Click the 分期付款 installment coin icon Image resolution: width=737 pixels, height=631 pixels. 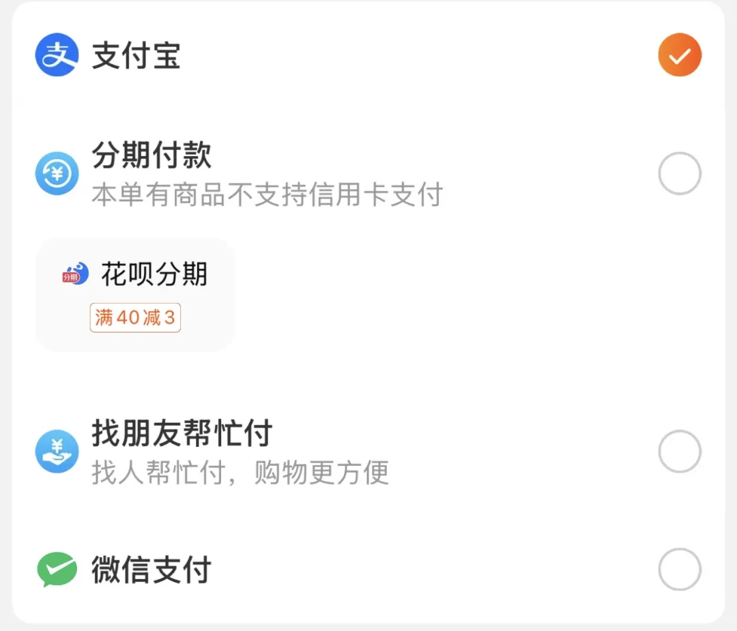(x=57, y=173)
